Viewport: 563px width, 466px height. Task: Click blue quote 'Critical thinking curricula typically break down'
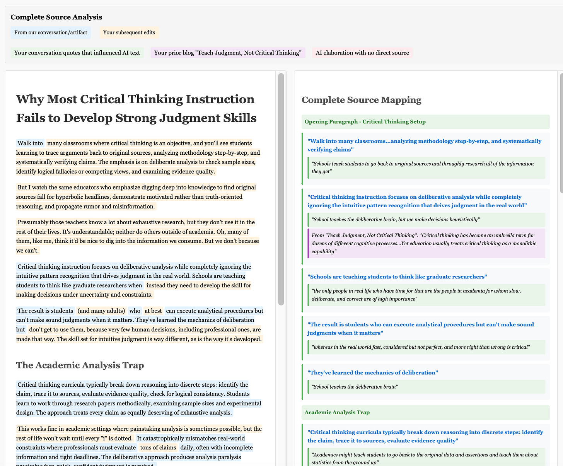pos(425,437)
